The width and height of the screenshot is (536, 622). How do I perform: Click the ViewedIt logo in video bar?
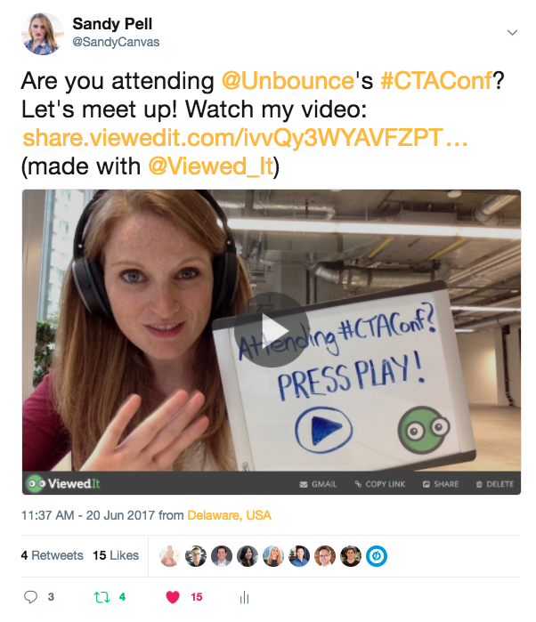pos(63,483)
